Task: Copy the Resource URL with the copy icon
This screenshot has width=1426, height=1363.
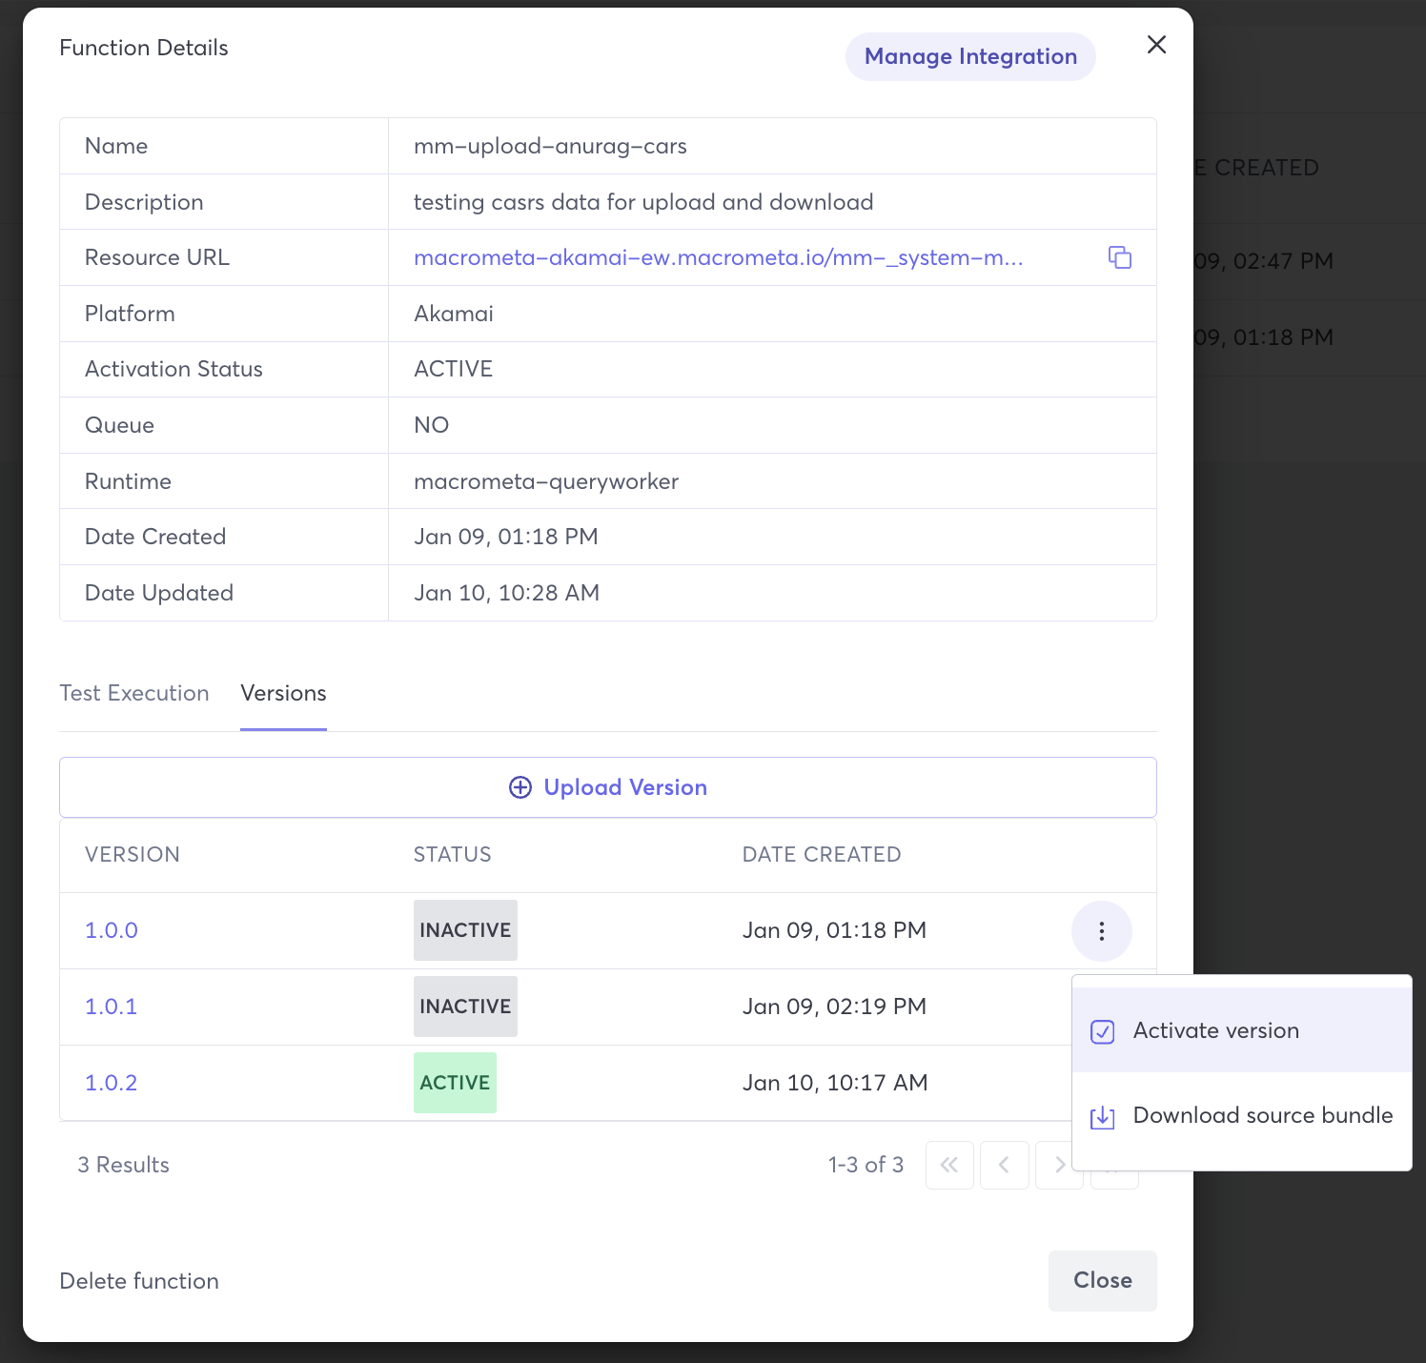Action: pyautogui.click(x=1119, y=257)
